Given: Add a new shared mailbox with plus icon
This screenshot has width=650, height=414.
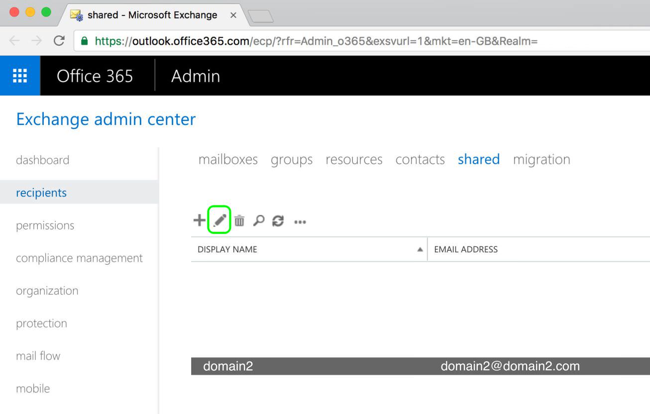Looking at the screenshot, I should (199, 220).
